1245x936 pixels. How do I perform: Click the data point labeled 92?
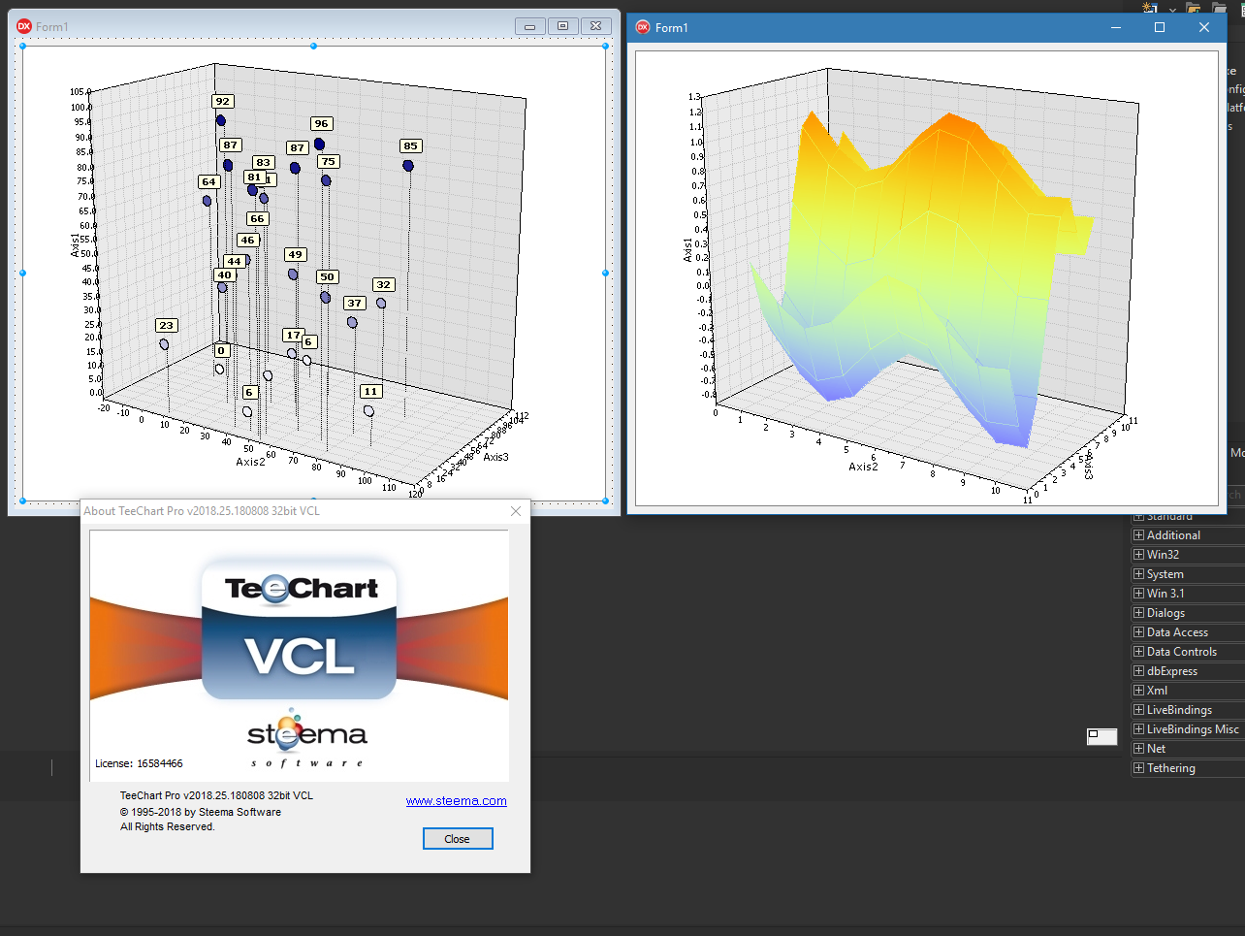point(221,120)
